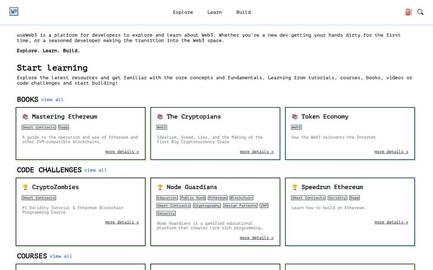Screen dimensions: 433x270
Task: Select Smart Contracts tag on Speedrun Ethereum
Action: (x=308, y=198)
